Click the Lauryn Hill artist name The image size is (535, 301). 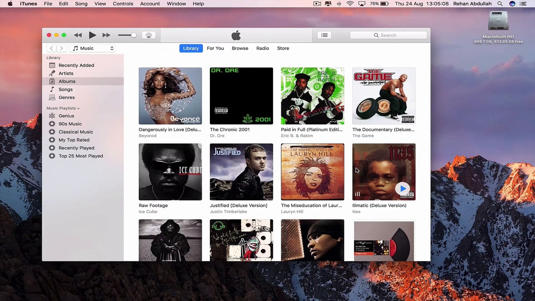click(x=292, y=212)
